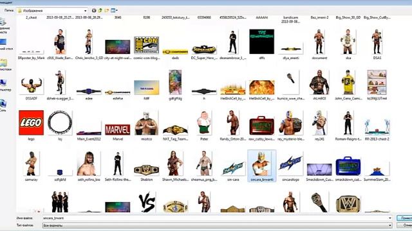Open Computer in the left sidebar
The image size is (412, 231).
coord(5,85)
